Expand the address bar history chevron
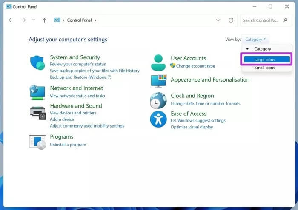Viewport: 298px width, 210px height. 218,20
